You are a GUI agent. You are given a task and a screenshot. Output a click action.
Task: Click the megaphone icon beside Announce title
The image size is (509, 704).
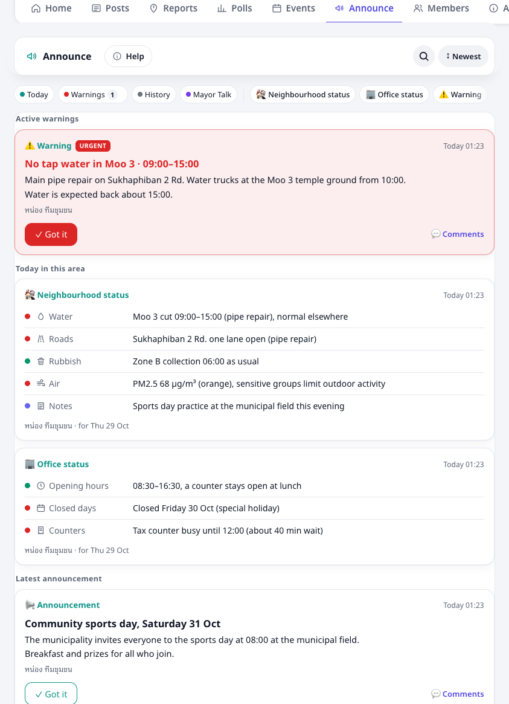32,57
